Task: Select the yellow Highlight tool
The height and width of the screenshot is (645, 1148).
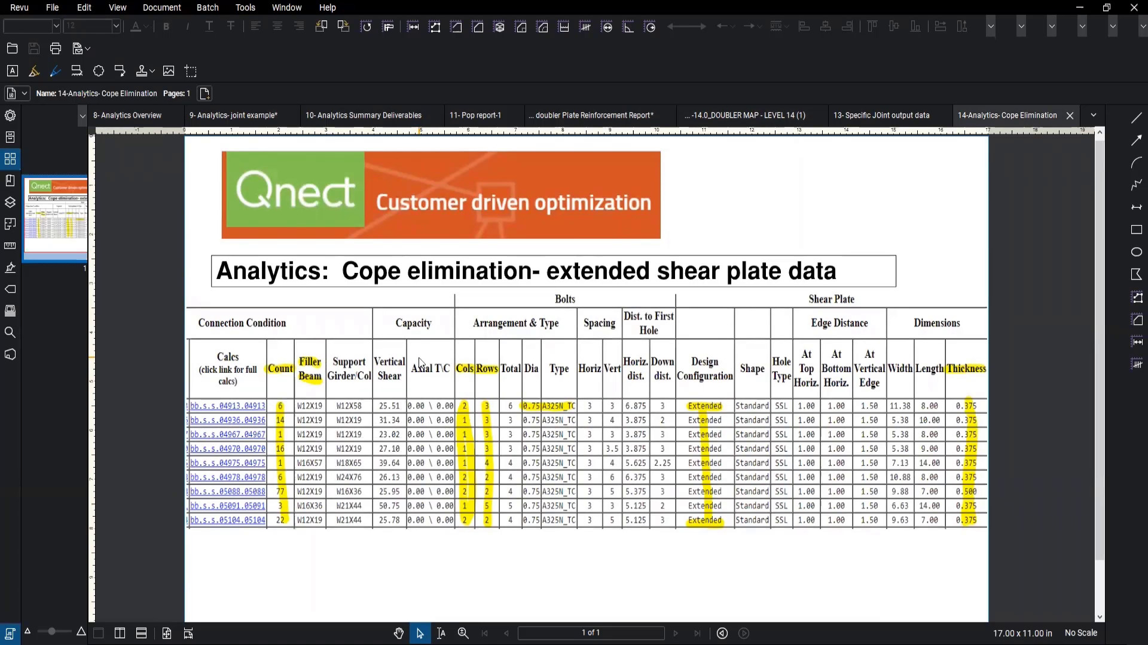Action: coord(34,71)
